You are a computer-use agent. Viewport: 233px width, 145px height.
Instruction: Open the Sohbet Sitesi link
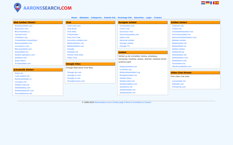125,78
